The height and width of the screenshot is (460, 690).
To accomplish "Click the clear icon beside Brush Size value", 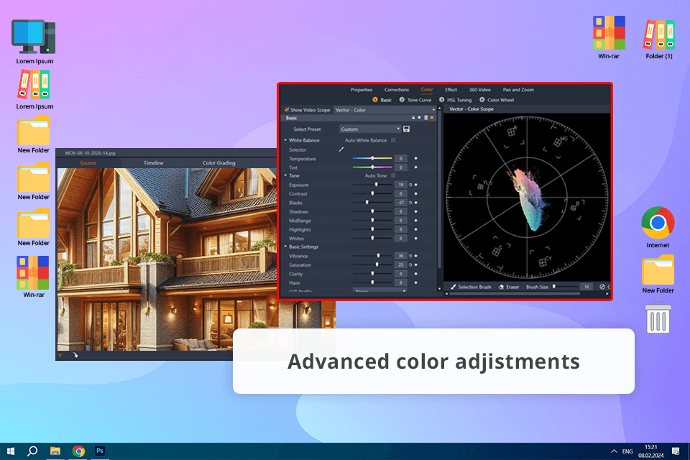I will [x=602, y=287].
